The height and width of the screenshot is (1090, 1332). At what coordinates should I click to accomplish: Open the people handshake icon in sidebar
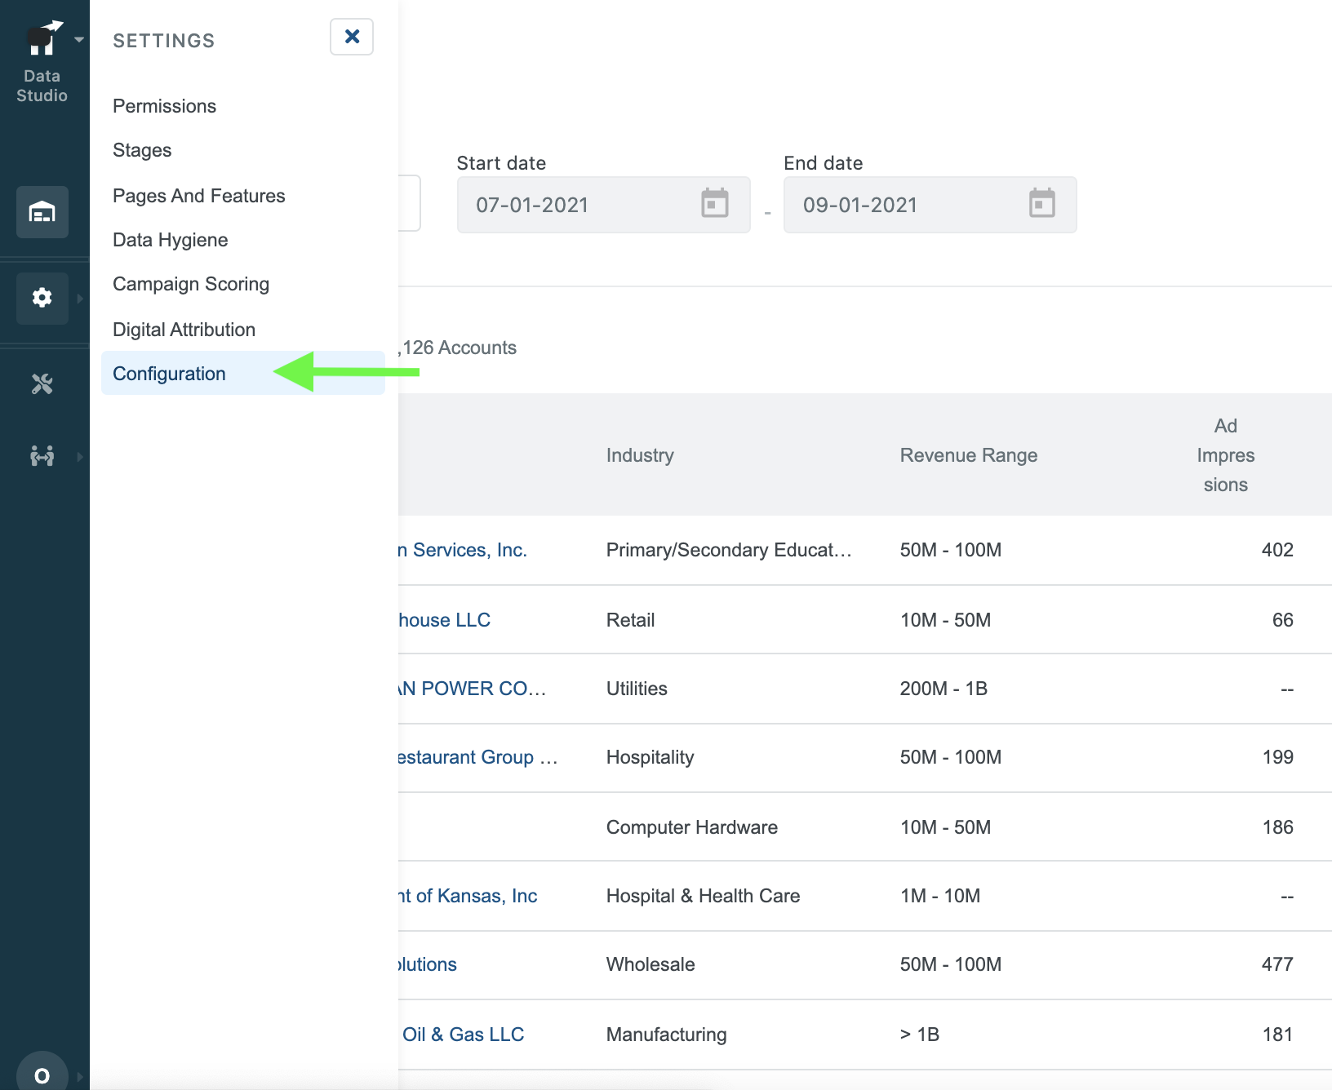click(42, 456)
